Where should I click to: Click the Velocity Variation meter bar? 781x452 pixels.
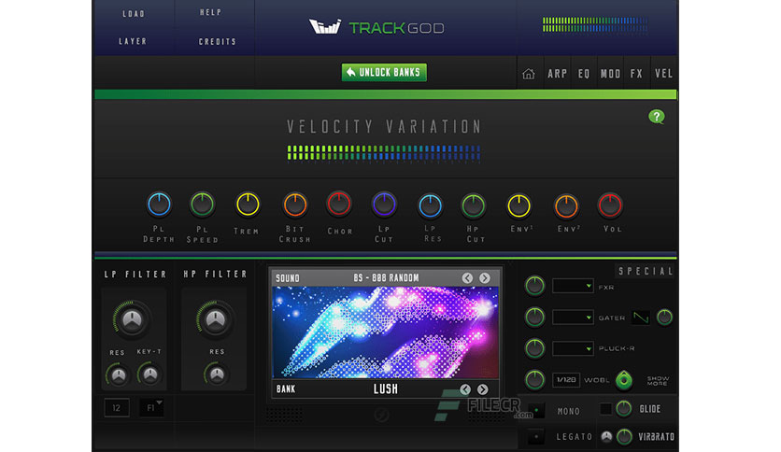pos(384,153)
